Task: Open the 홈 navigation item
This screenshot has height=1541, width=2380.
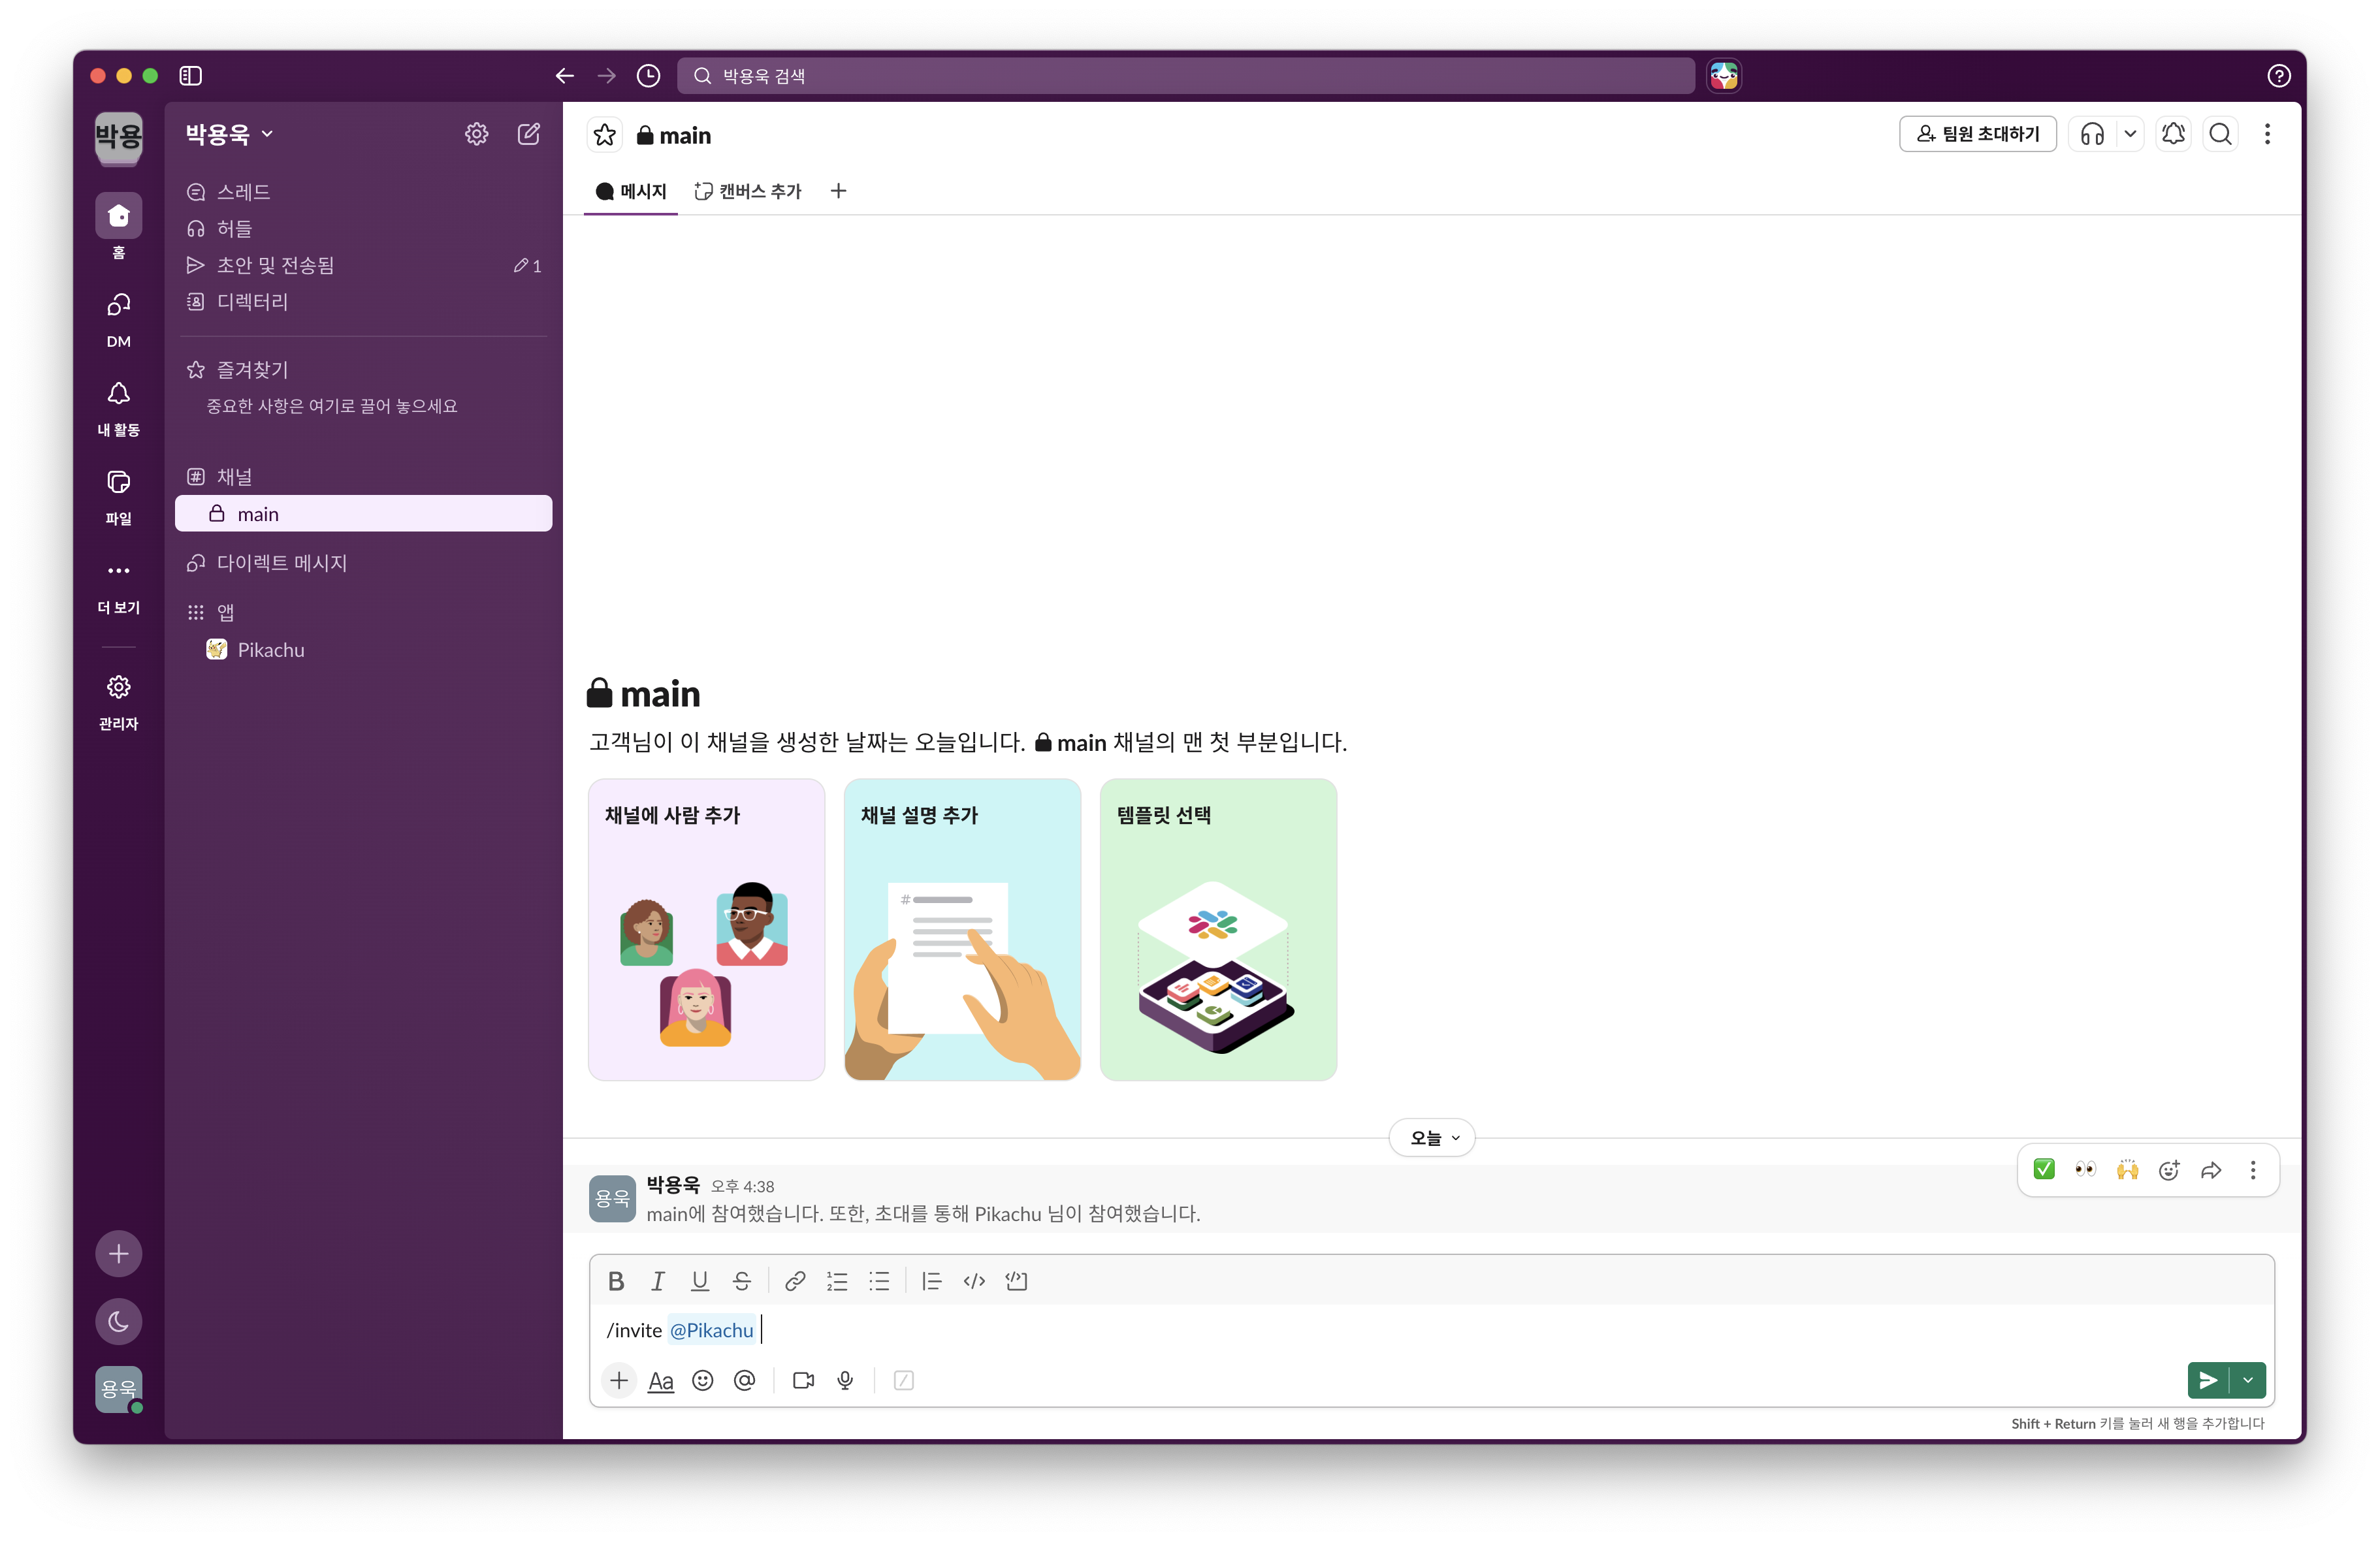Action: coord(119,228)
